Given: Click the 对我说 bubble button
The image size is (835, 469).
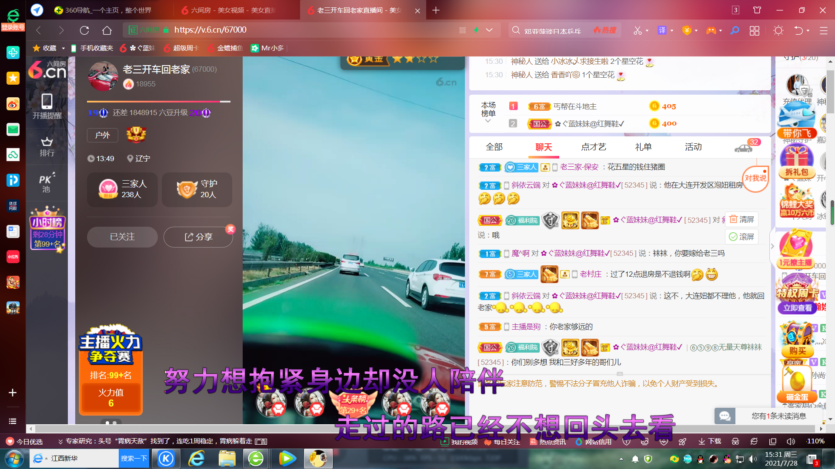Looking at the screenshot, I should pyautogui.click(x=755, y=178).
